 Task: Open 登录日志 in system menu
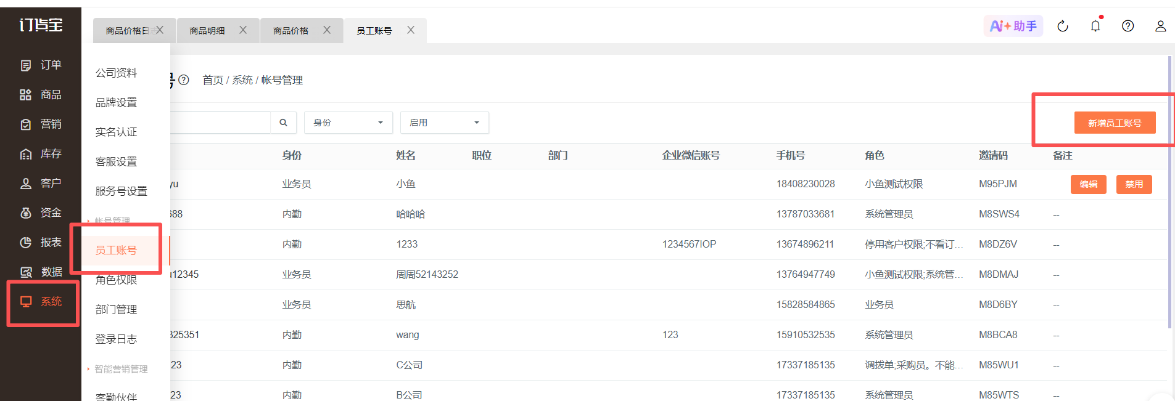coord(117,339)
